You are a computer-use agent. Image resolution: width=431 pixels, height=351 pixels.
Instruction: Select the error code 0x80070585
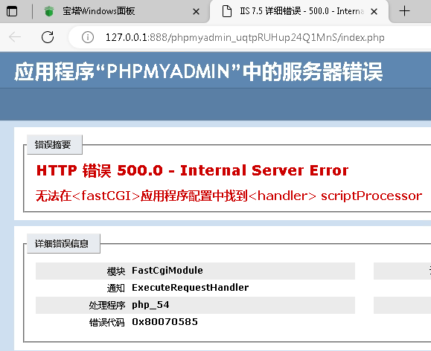tap(165, 322)
